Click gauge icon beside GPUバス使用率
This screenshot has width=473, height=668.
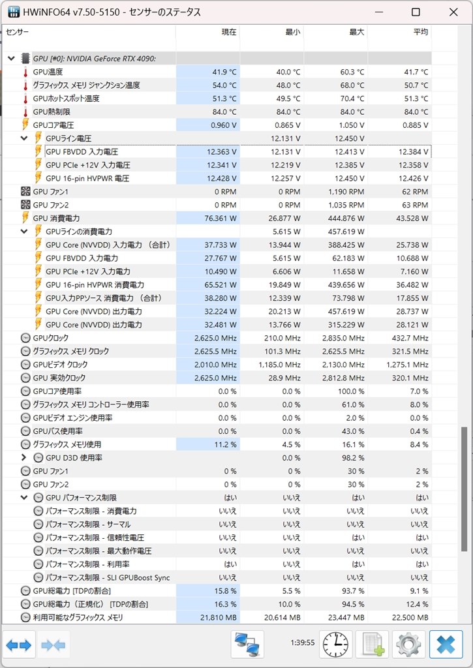tap(25, 431)
